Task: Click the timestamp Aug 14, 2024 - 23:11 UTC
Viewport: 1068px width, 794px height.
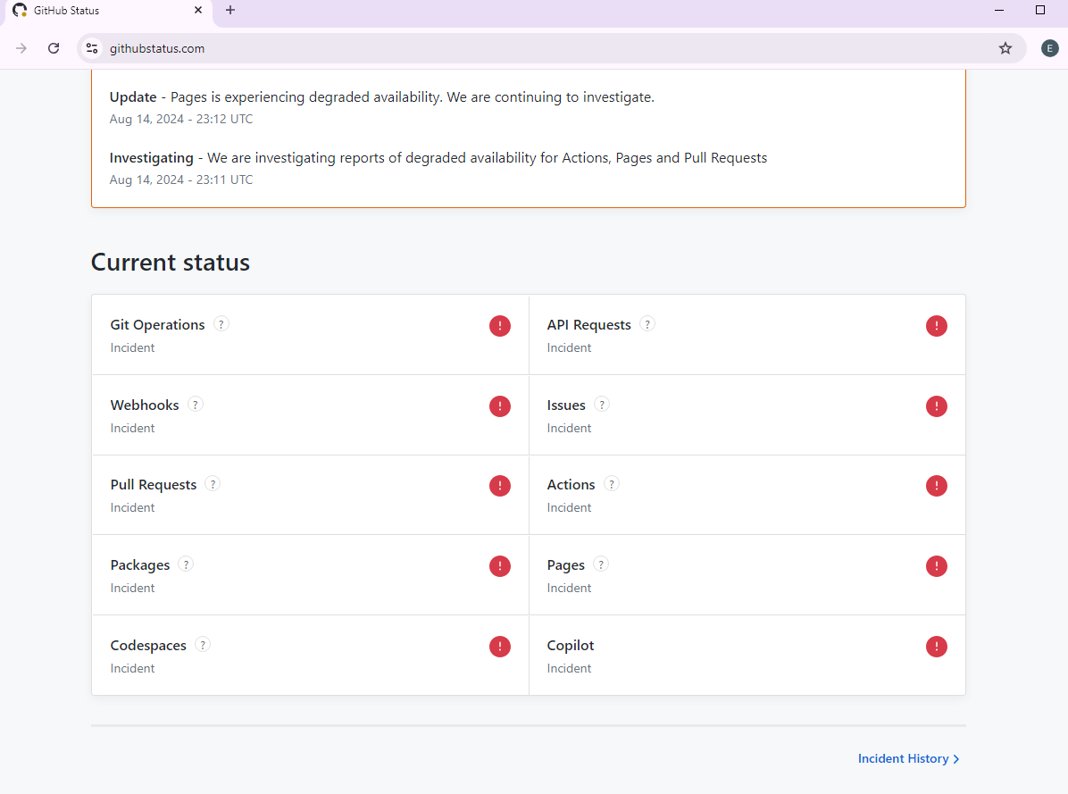Action: pos(181,180)
